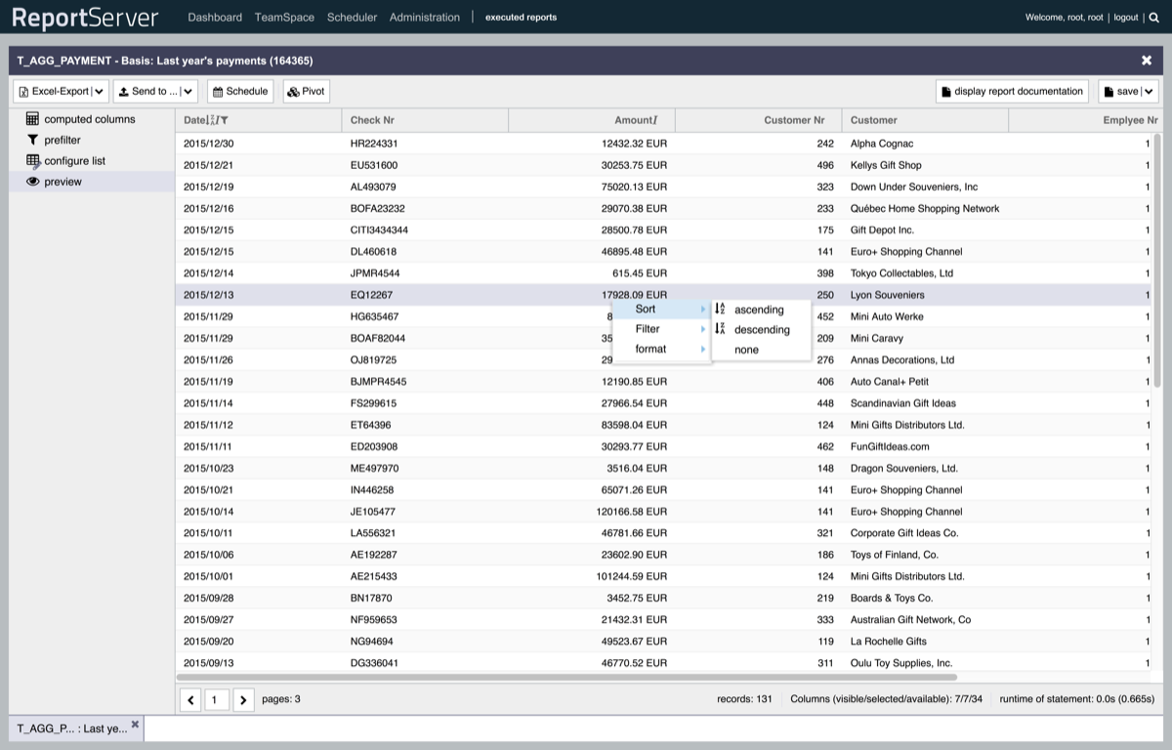Open the Scheduler menu
The height and width of the screenshot is (750, 1172).
click(352, 18)
